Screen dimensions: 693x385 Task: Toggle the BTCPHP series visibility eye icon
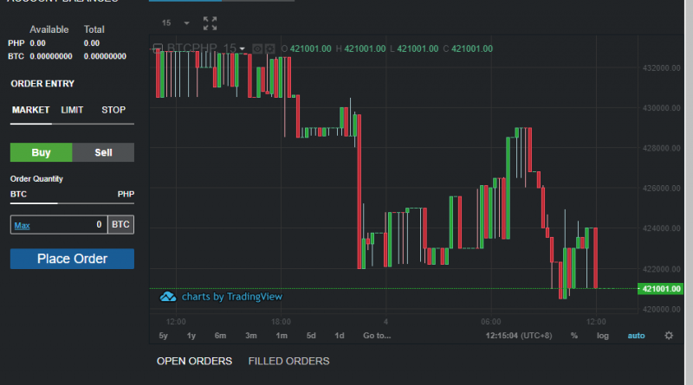(x=257, y=48)
